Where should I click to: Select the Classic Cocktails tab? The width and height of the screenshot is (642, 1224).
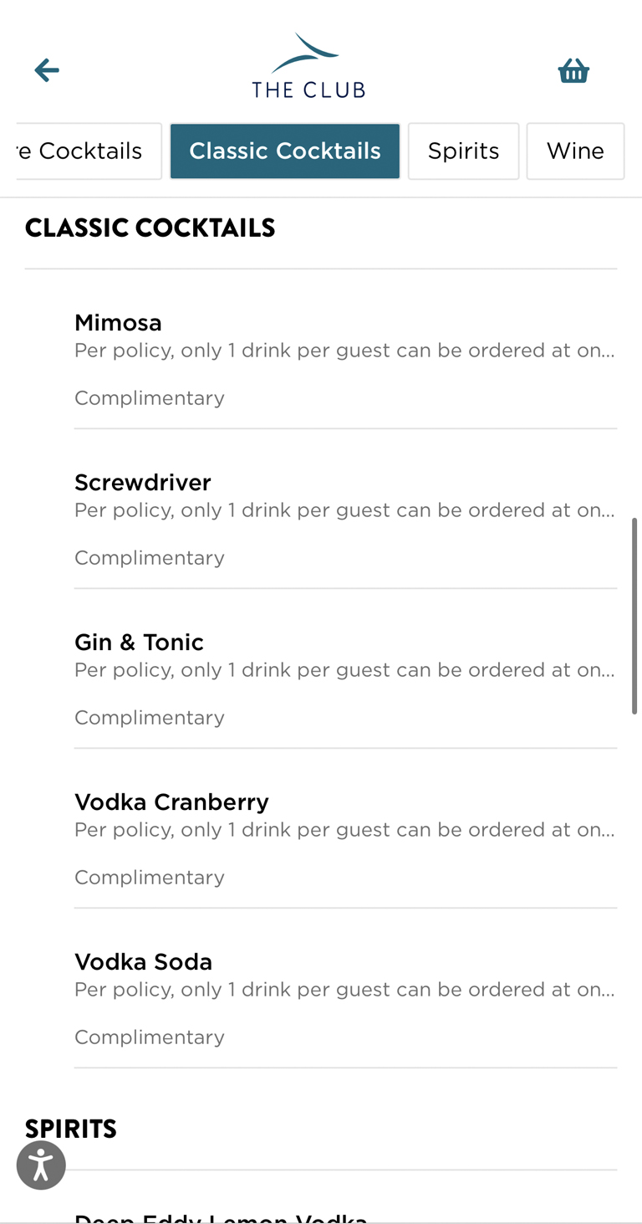(x=285, y=151)
